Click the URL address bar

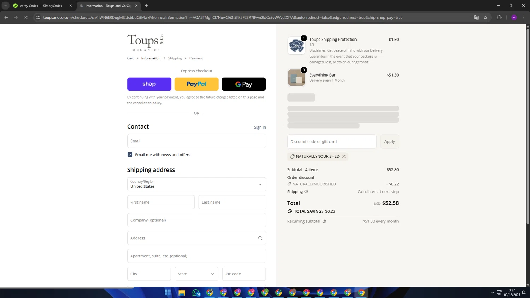click(x=223, y=17)
